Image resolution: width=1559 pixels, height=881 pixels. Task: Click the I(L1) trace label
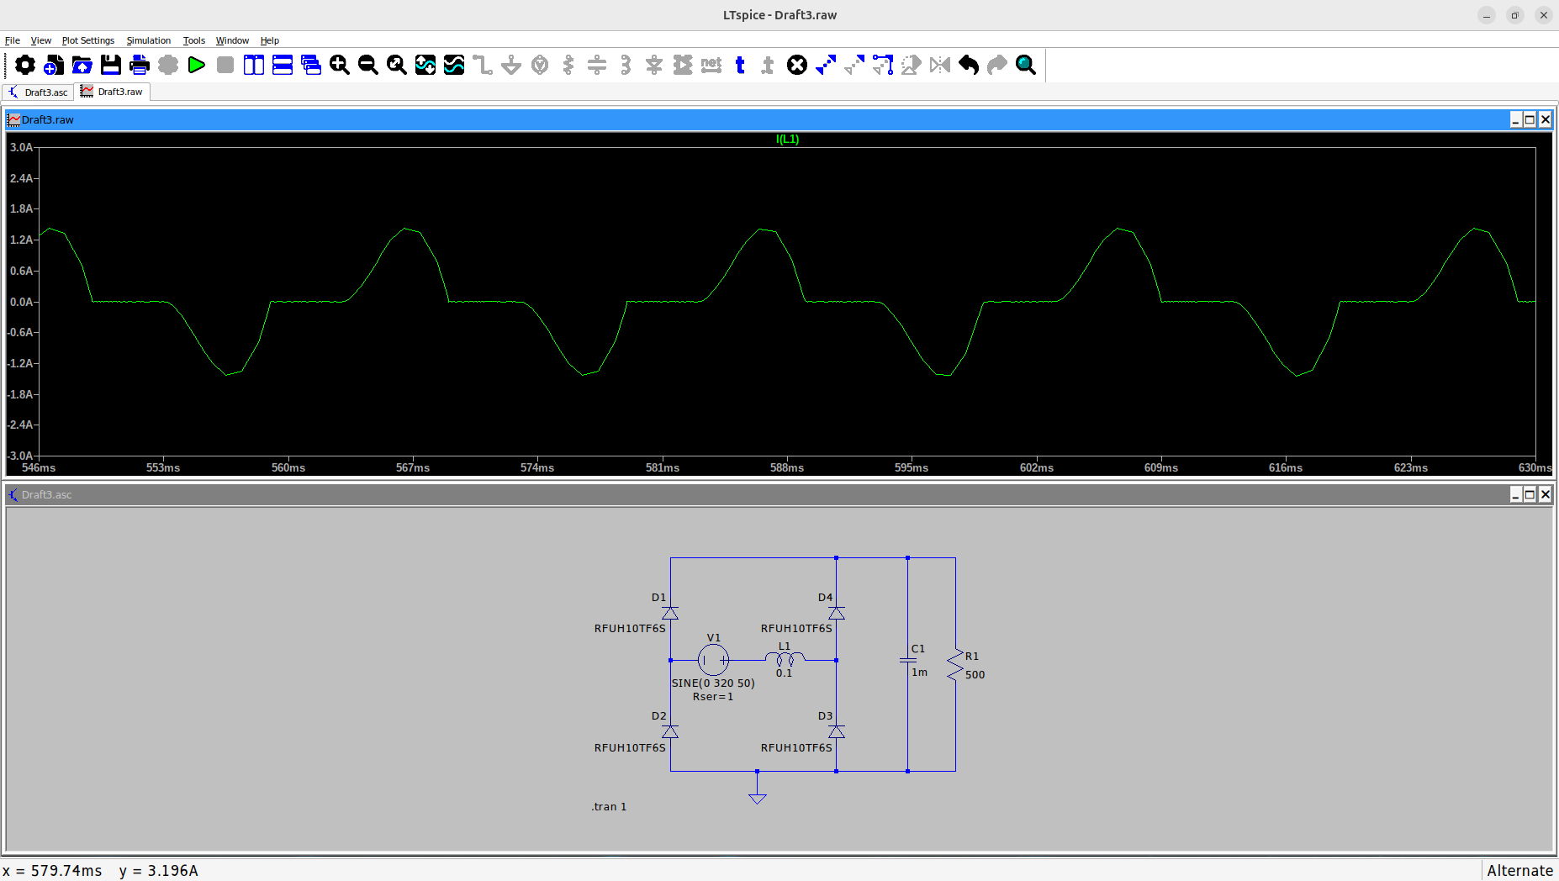pos(787,140)
